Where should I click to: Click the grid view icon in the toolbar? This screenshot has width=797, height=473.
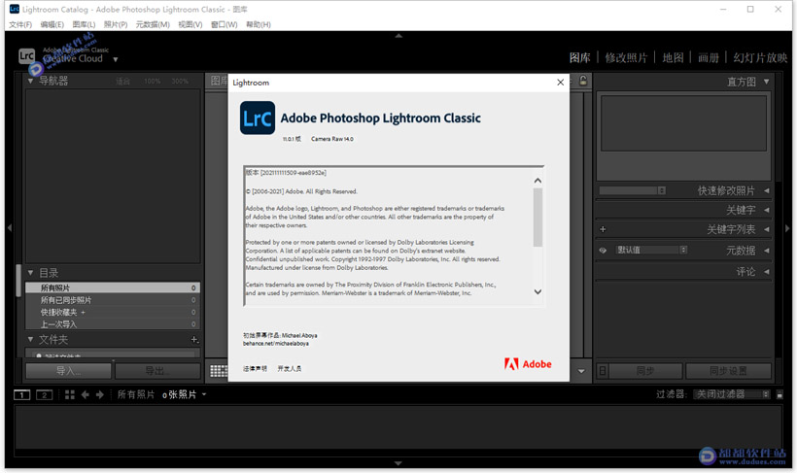tap(218, 371)
